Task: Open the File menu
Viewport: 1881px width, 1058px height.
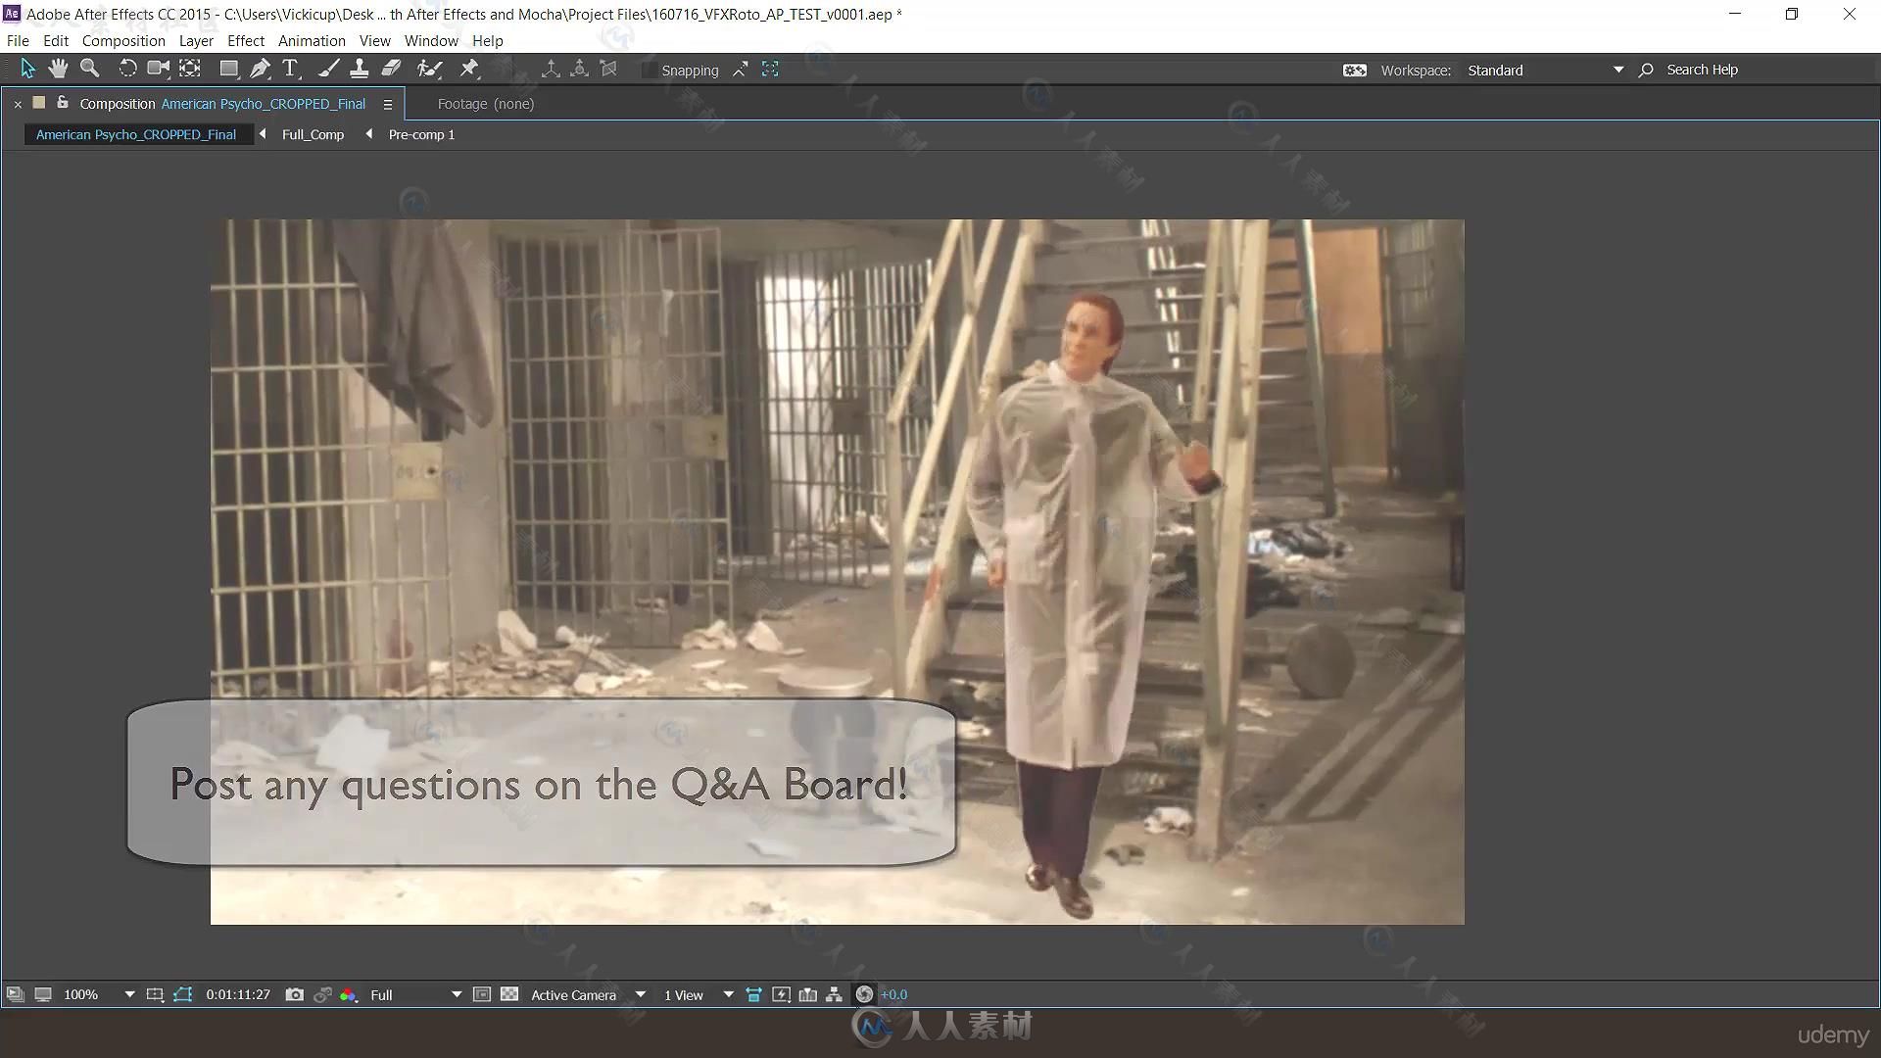Action: click(18, 40)
